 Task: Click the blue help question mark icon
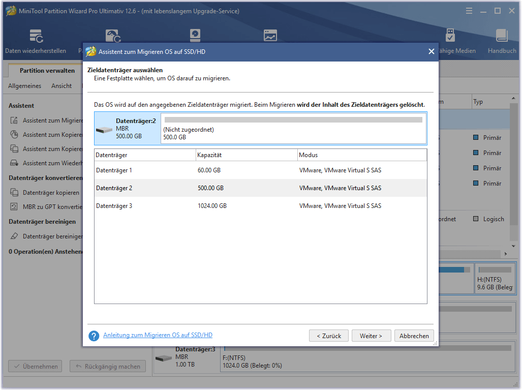[x=94, y=336]
